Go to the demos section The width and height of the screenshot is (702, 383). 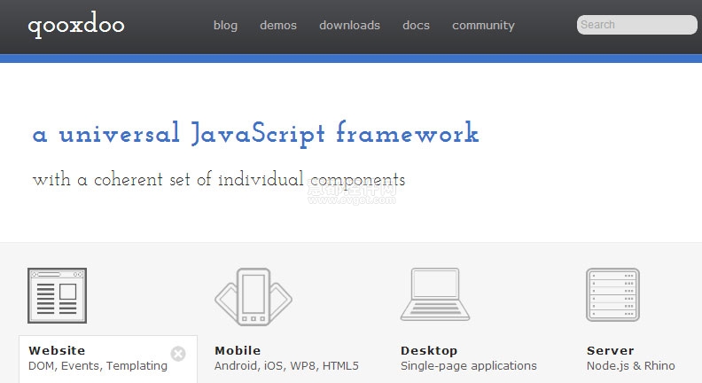tap(278, 26)
